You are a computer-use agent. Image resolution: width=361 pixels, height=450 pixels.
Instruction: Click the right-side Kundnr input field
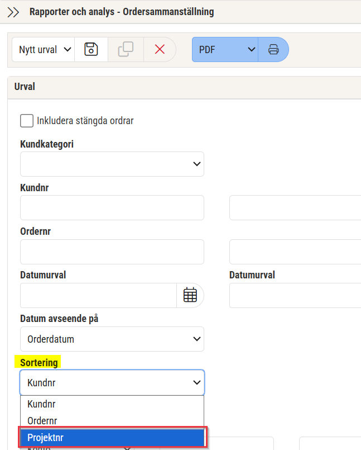pyautogui.click(x=295, y=208)
